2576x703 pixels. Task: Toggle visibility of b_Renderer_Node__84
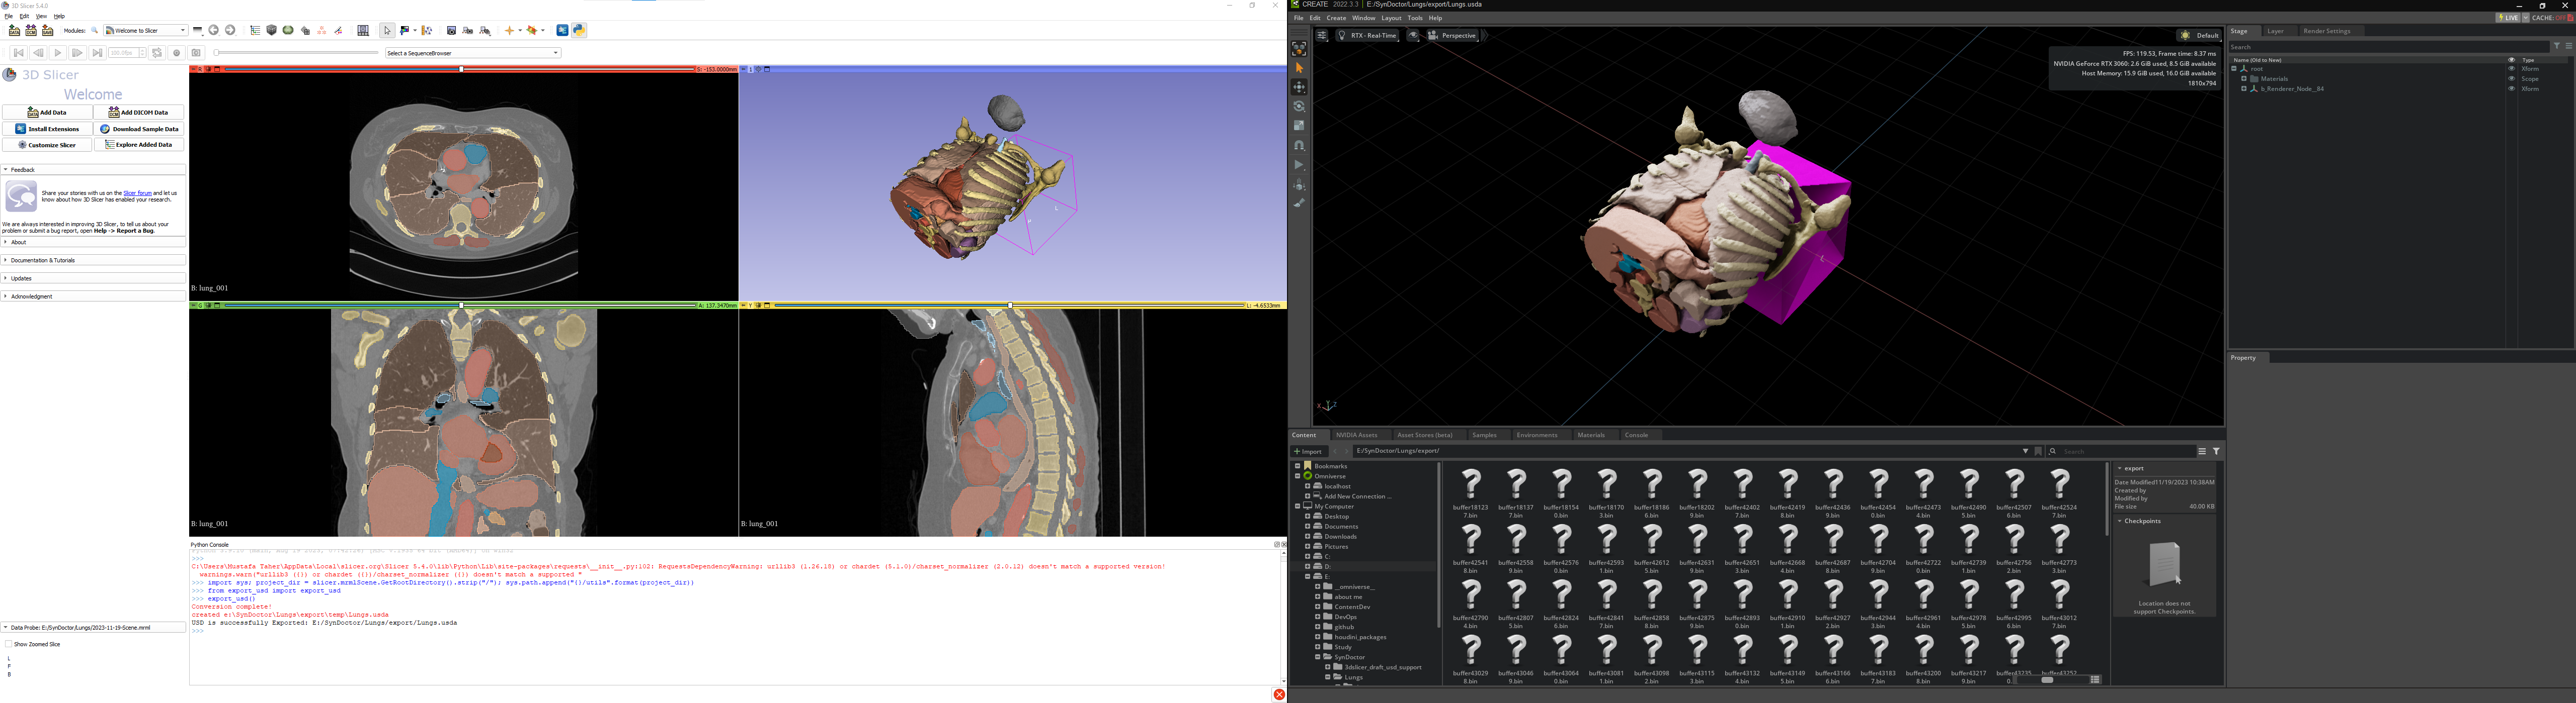[x=2511, y=89]
